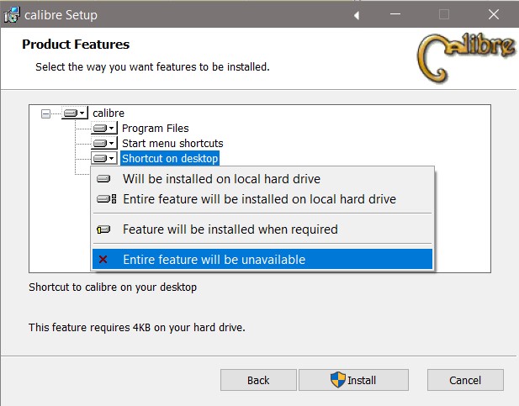This screenshot has height=406, width=519.
Task: Go Back to the previous setup step
Action: click(258, 380)
